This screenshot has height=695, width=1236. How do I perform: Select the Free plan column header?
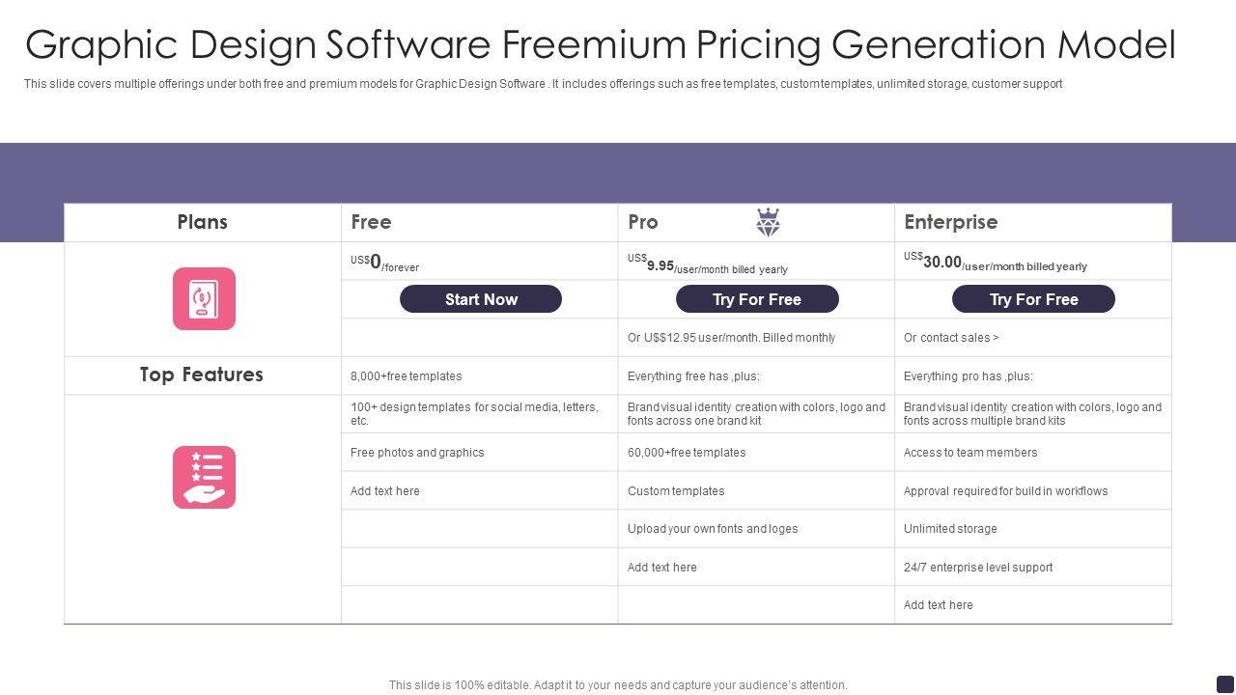[x=371, y=222]
